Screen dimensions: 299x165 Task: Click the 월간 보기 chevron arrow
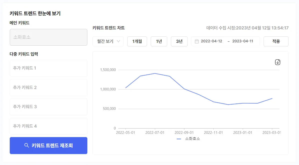119,41
